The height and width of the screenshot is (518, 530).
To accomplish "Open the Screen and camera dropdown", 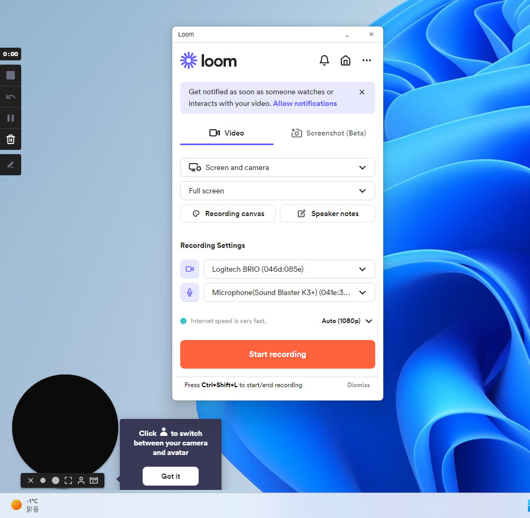I will click(x=278, y=167).
